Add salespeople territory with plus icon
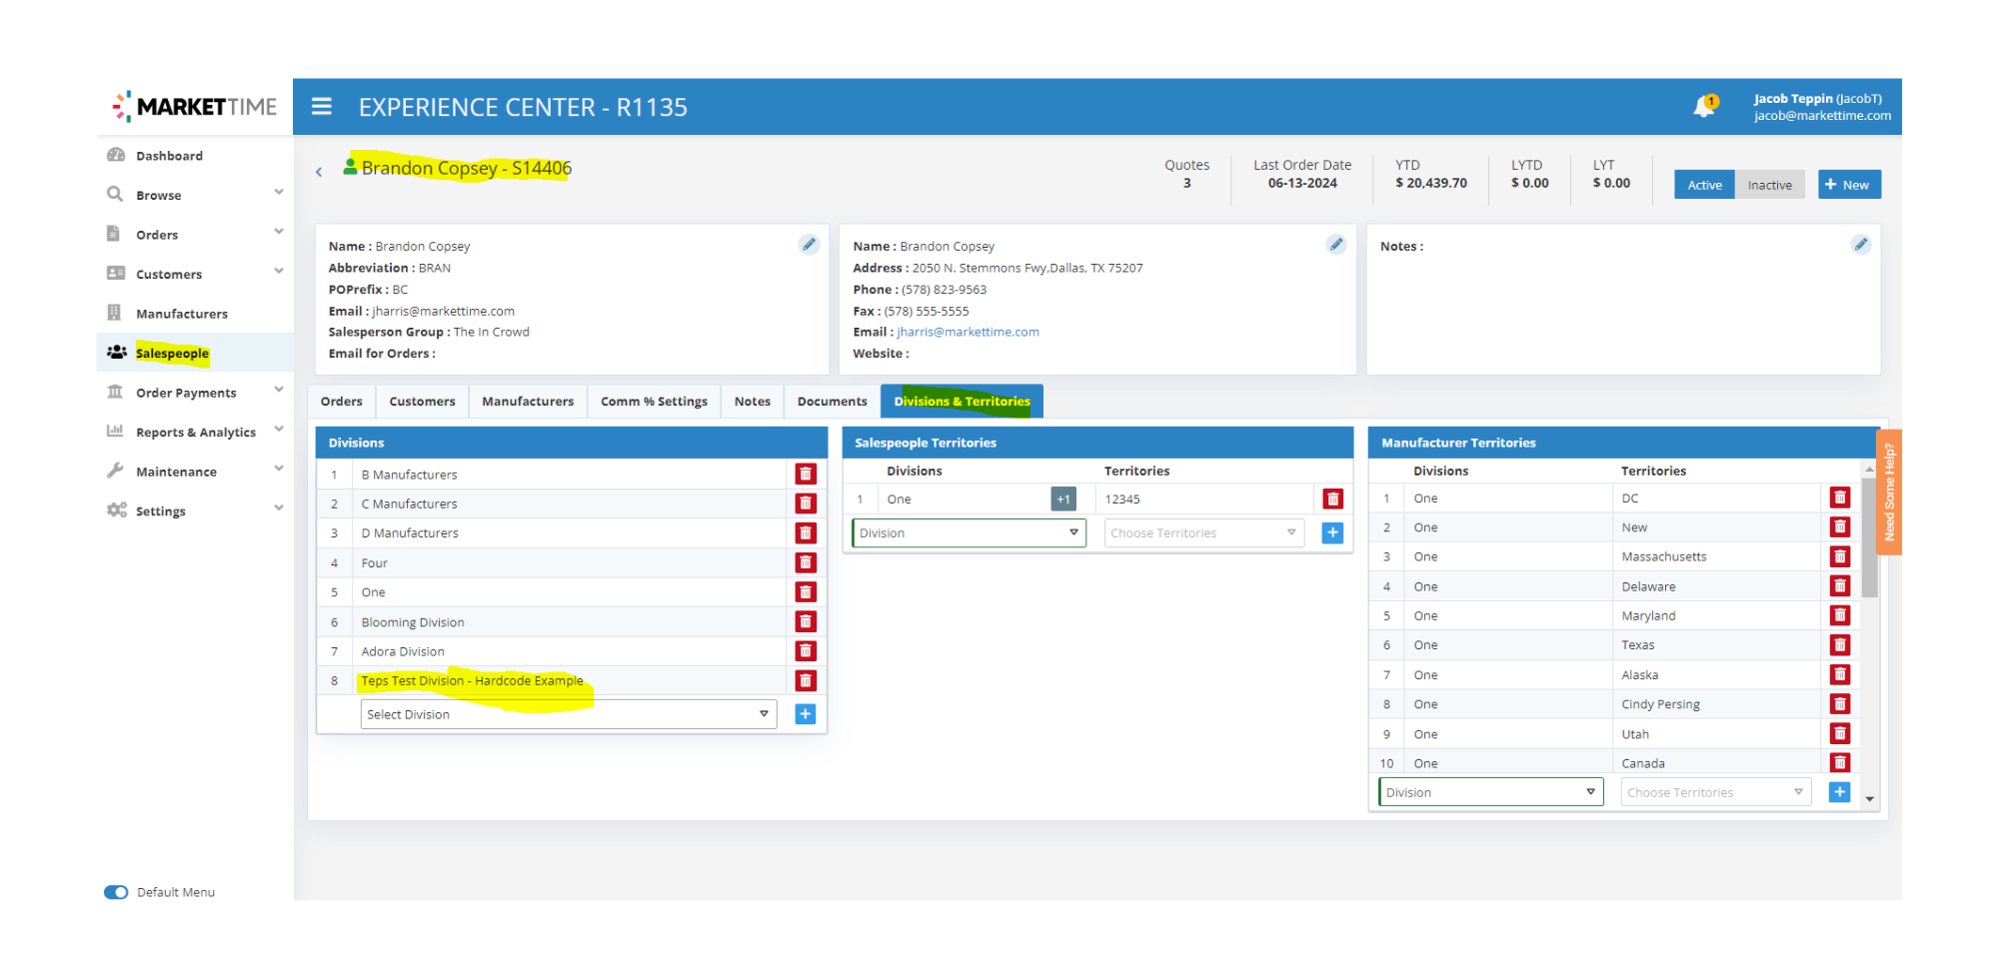Image resolution: width=1999 pixels, height=979 pixels. pyautogui.click(x=1332, y=532)
